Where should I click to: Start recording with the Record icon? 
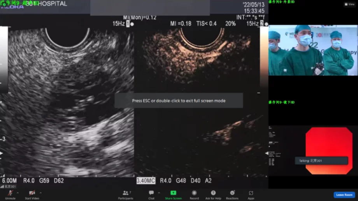pyautogui.click(x=194, y=193)
